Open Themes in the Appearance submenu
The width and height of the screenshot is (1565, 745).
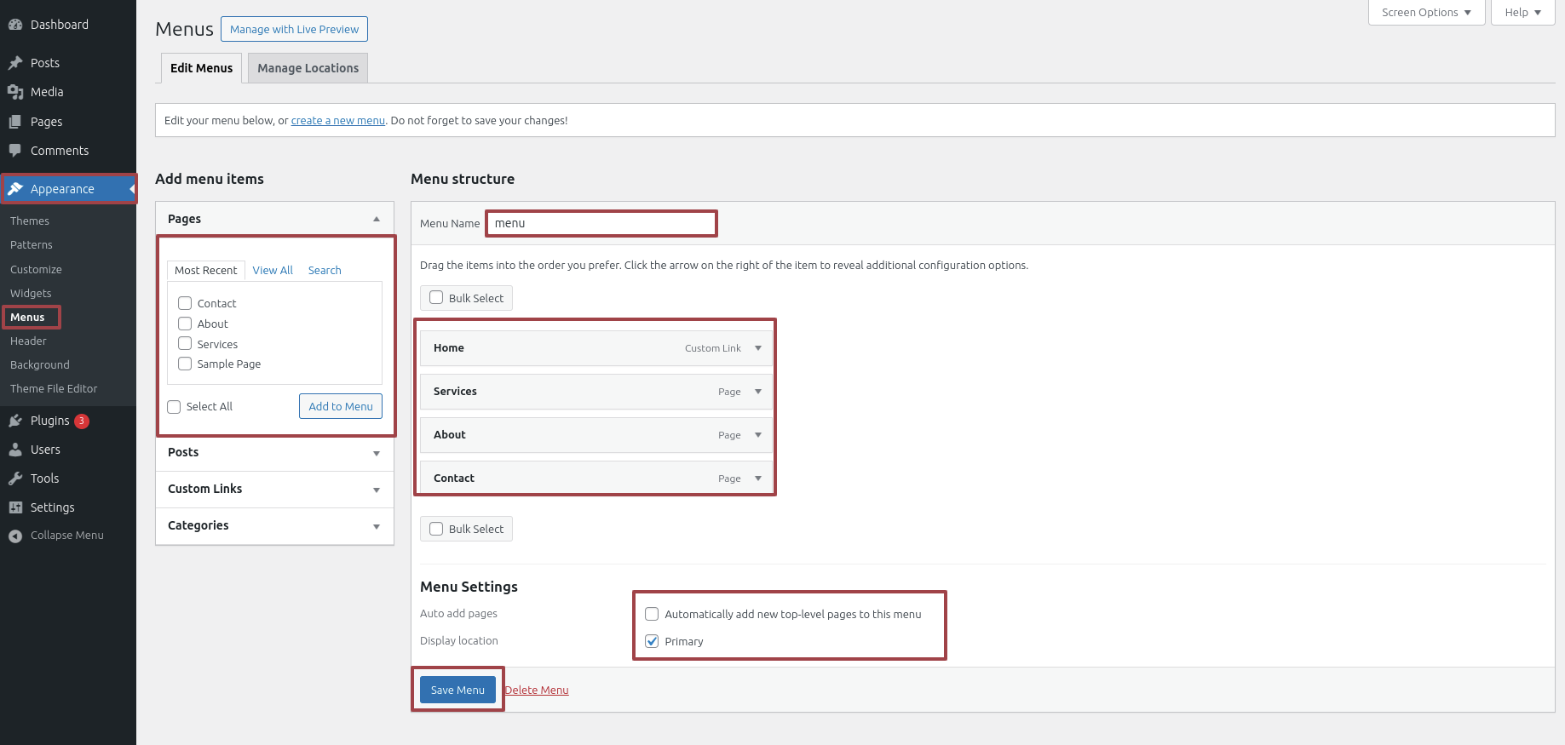30,221
